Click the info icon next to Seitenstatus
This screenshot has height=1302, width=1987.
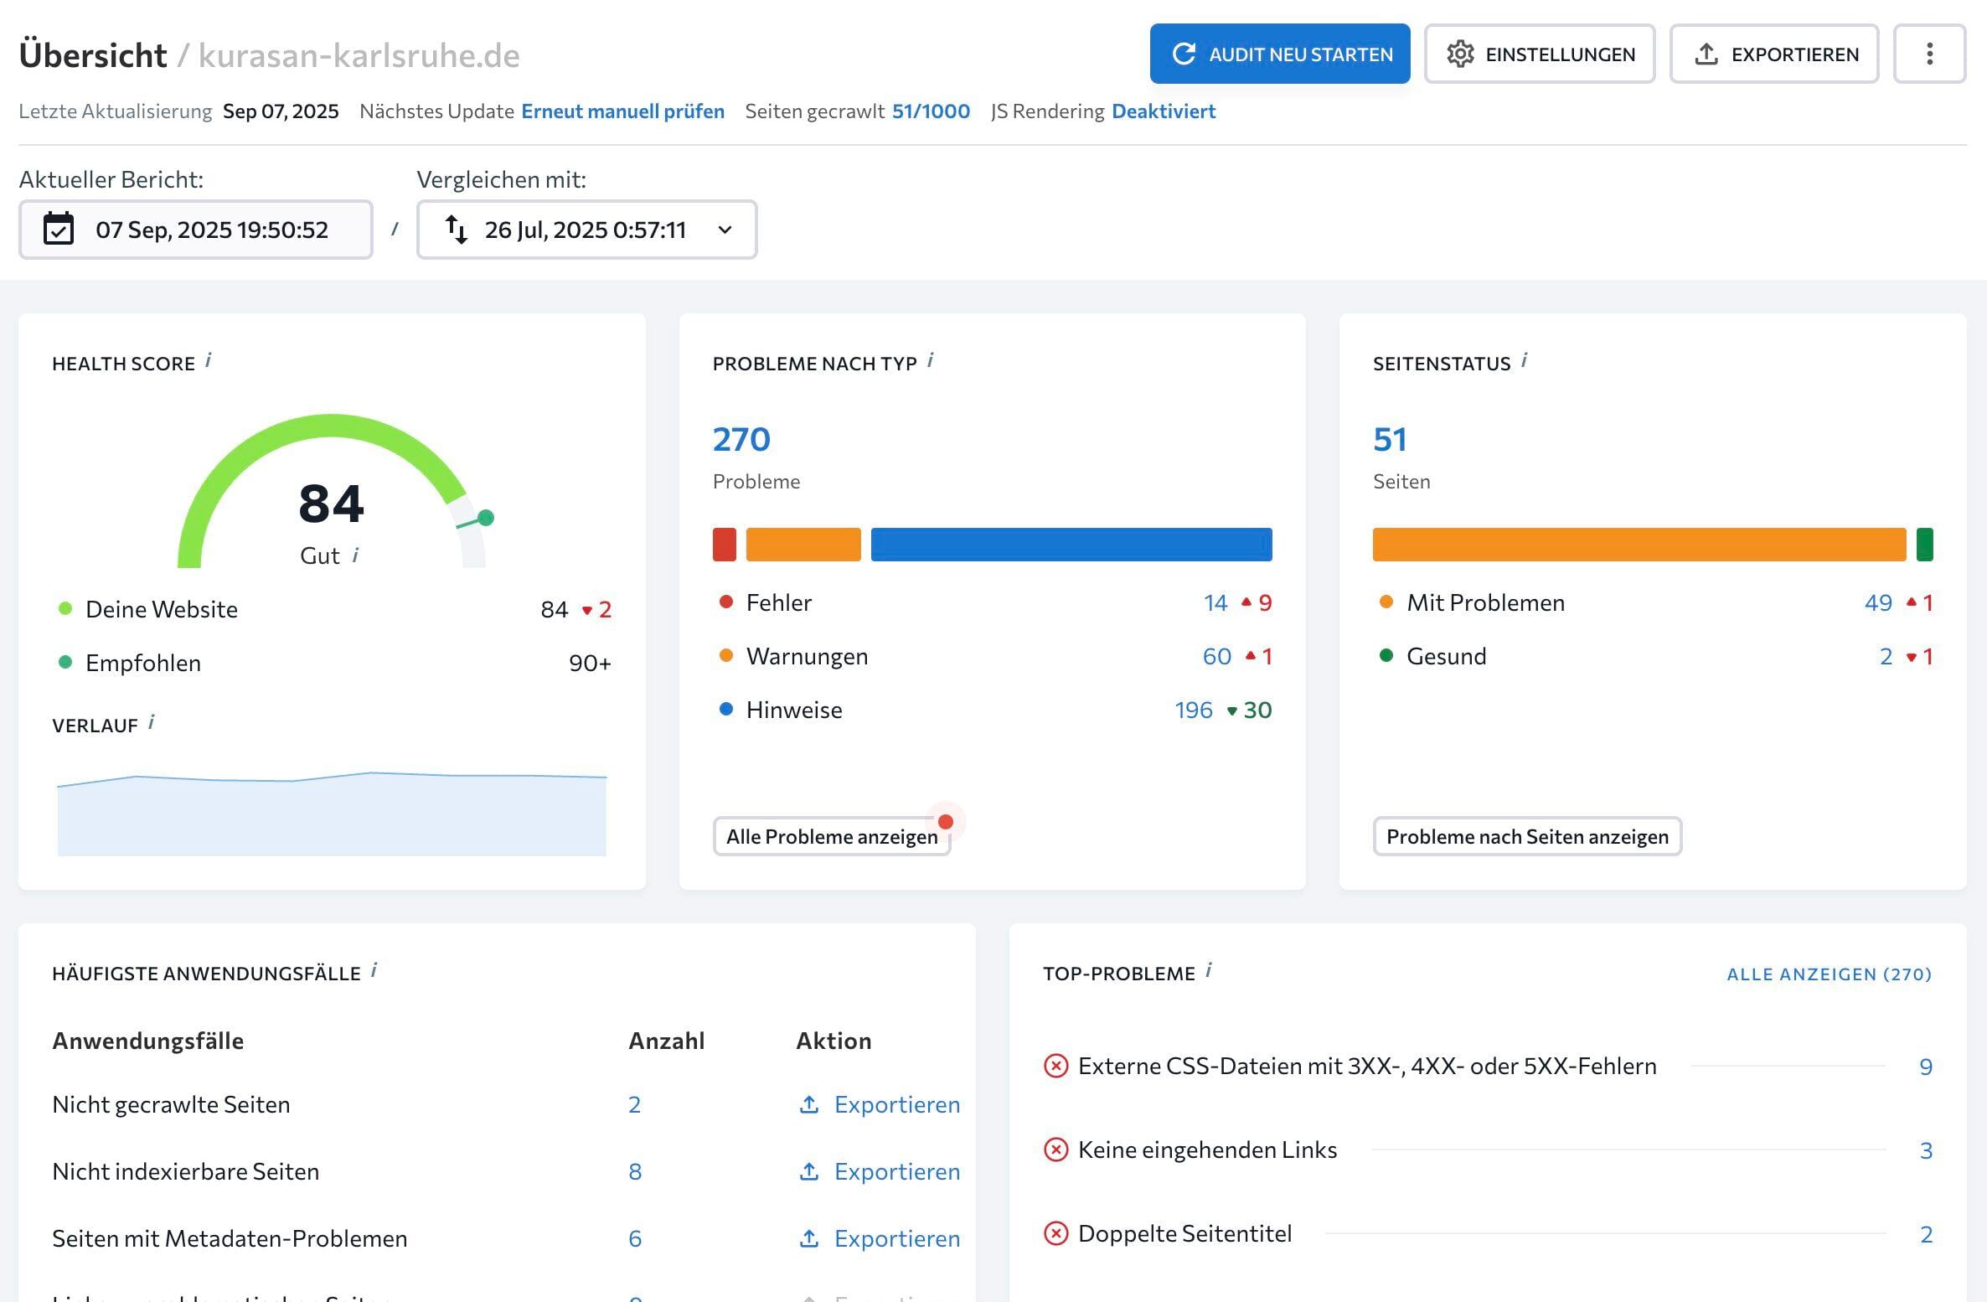tap(1524, 361)
